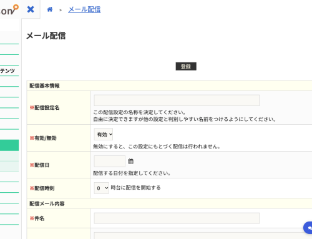Click the ※配信設定名 label
The width and height of the screenshot is (312, 239).
click(44, 107)
